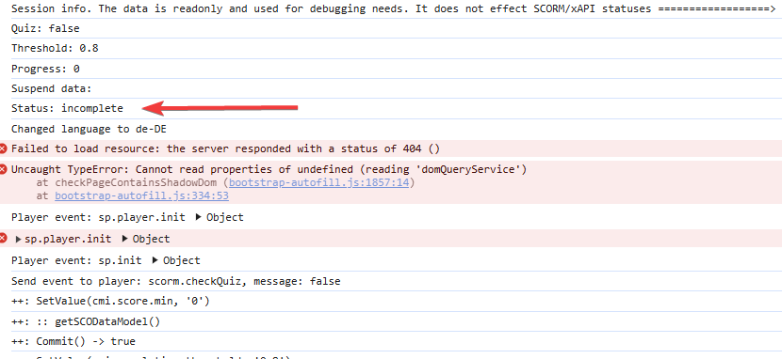The height and width of the screenshot is (359, 782).
Task: Click the 'Player event: sp.init' text
Action: [76, 260]
